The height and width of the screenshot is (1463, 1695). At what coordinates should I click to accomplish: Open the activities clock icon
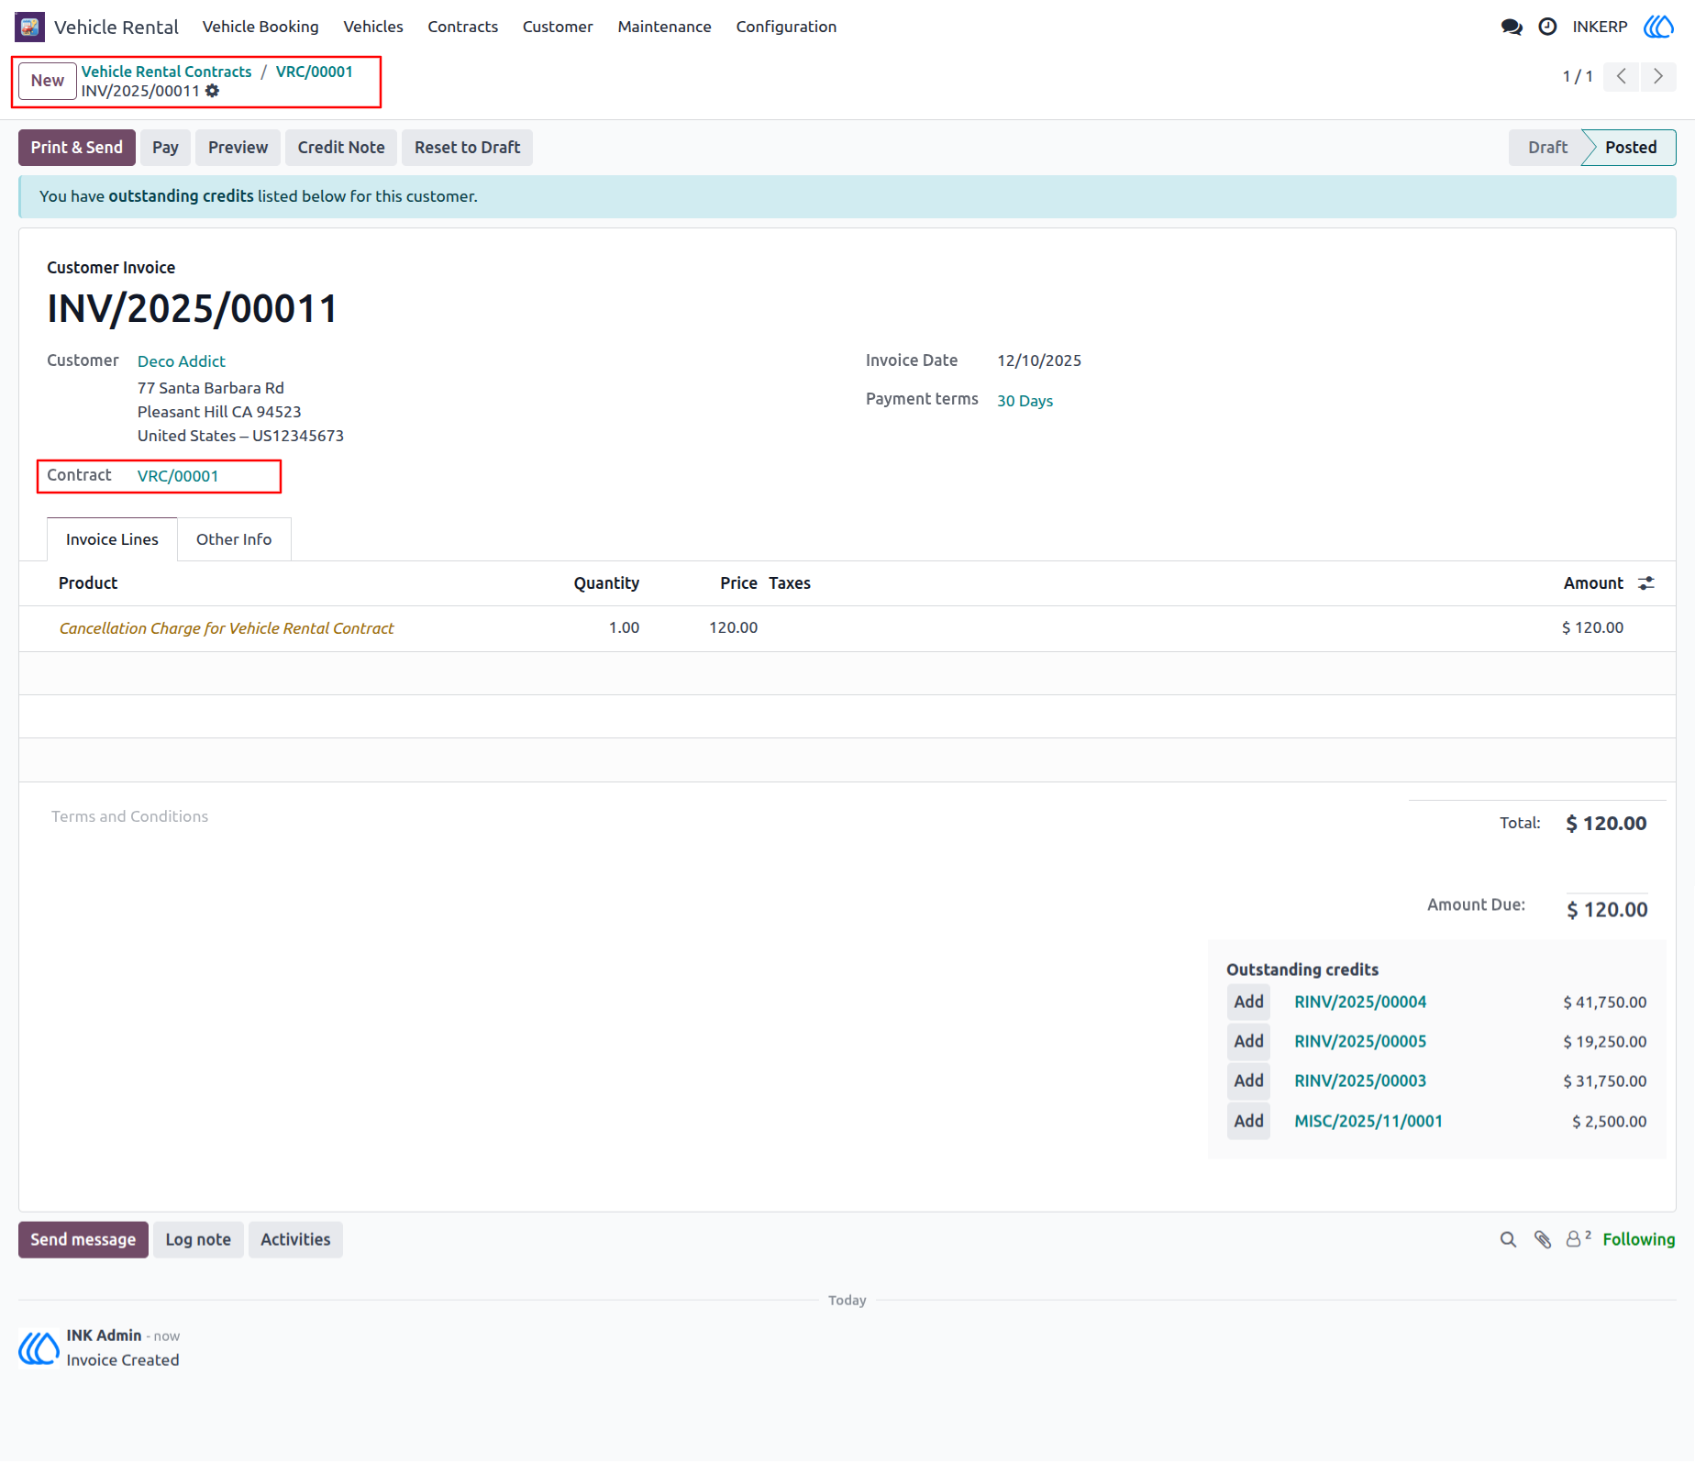click(1547, 27)
